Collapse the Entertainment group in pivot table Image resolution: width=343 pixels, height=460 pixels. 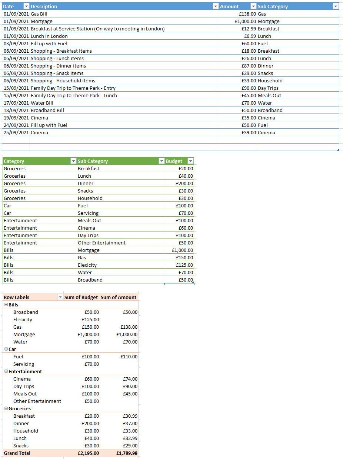(x=6, y=371)
